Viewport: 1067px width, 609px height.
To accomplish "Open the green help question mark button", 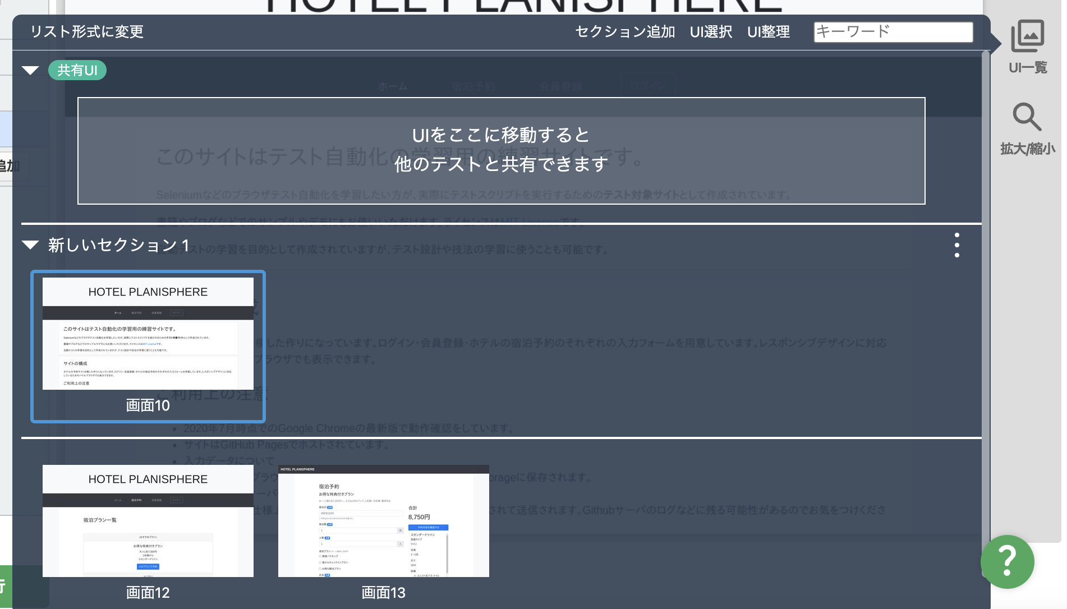I will point(1007,561).
